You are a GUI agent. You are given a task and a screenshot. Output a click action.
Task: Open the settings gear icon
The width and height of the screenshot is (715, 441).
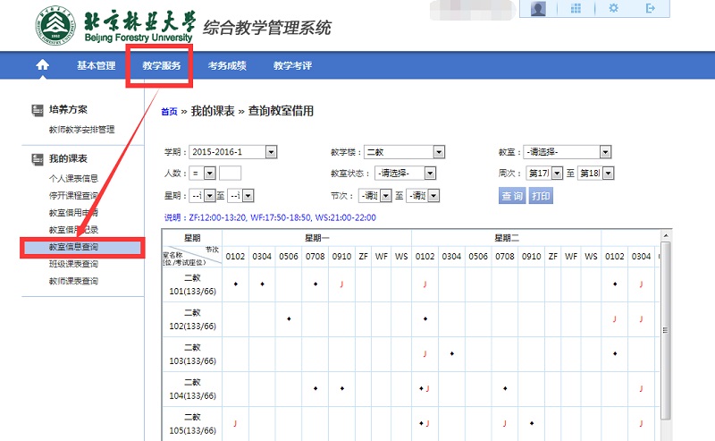click(x=613, y=9)
